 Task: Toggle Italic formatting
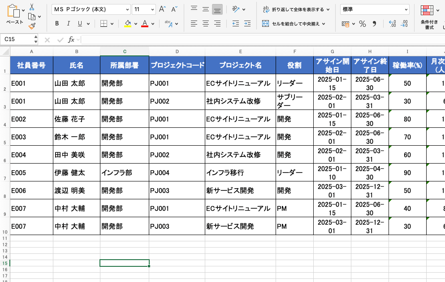tap(68, 24)
